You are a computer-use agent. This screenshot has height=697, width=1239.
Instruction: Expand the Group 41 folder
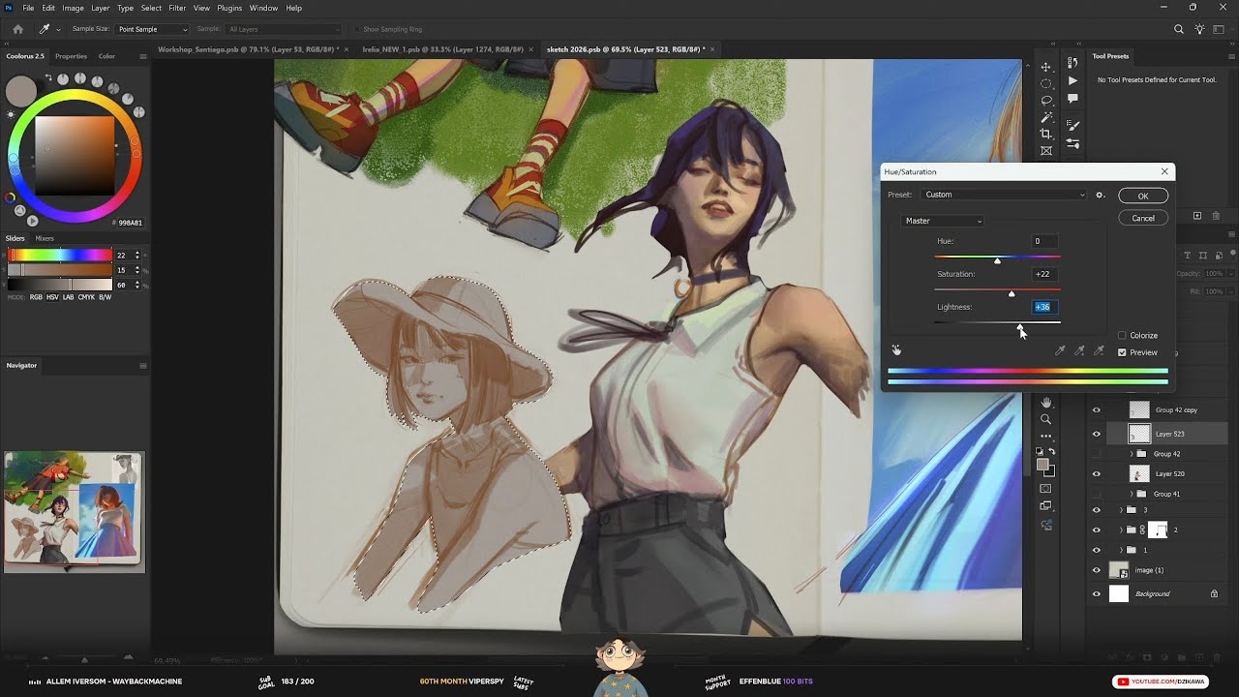coord(1132,494)
